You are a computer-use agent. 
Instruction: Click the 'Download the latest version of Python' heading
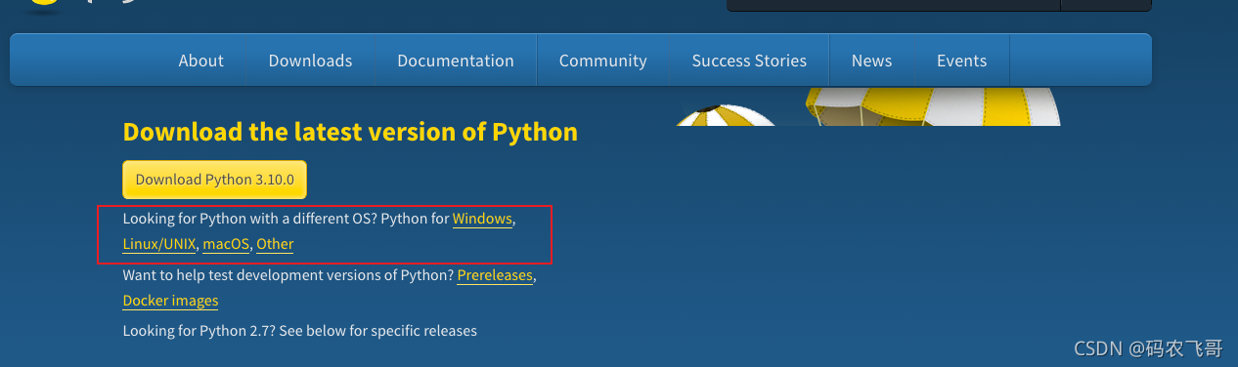(x=350, y=132)
